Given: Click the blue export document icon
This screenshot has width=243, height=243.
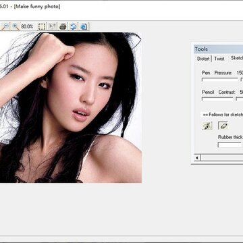Looking at the screenshot, I should pos(84,26).
